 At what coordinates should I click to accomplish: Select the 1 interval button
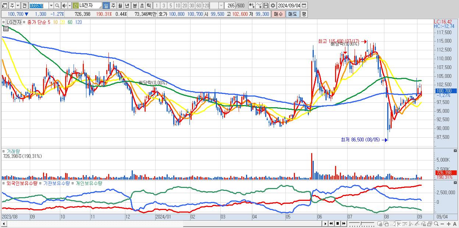coord(156,6)
